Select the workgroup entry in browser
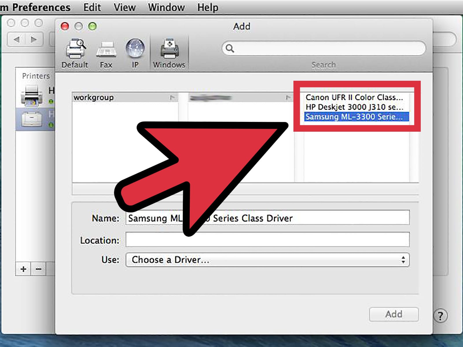This screenshot has height=347, width=463. point(125,98)
